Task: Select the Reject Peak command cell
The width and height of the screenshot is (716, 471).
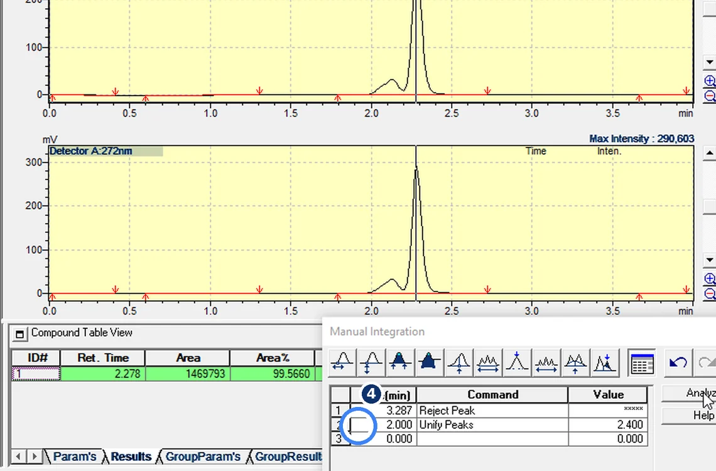Action: point(492,410)
